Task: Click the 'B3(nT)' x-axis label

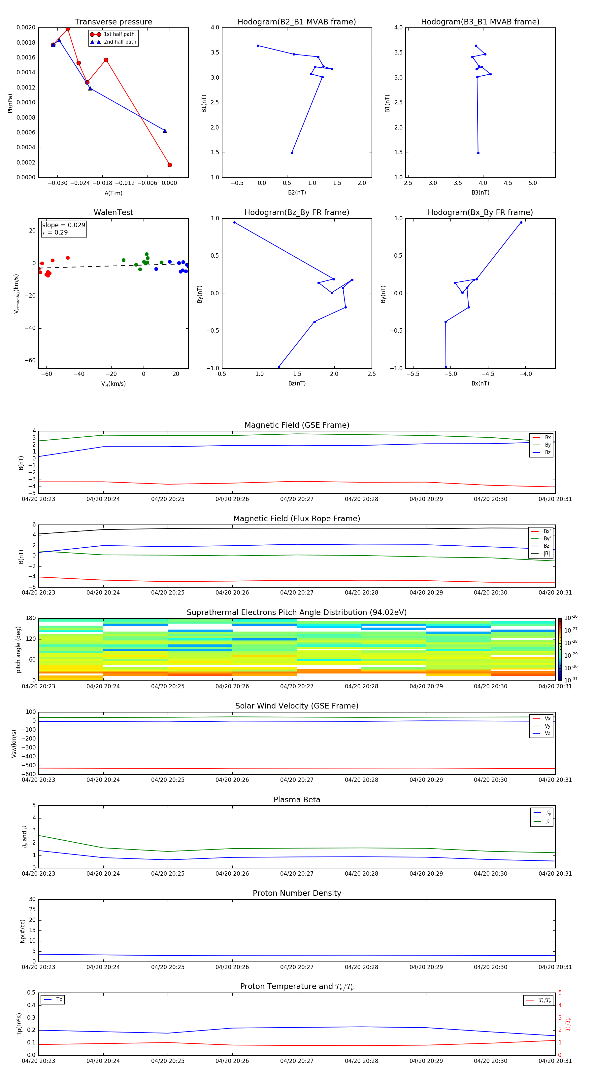Action: [x=480, y=193]
